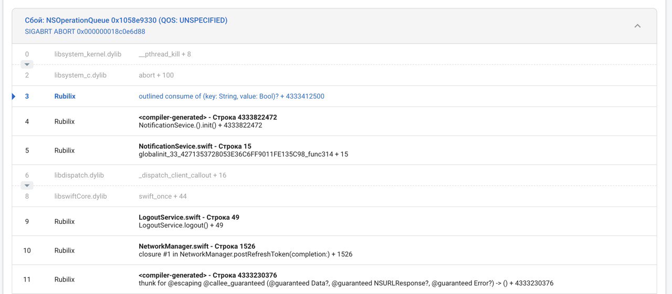Select the libdispatch.dylib library cell
The height and width of the screenshot is (294, 672).
(79, 175)
